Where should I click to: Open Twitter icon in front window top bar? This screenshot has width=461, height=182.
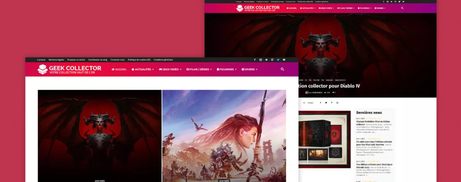[x=278, y=60]
